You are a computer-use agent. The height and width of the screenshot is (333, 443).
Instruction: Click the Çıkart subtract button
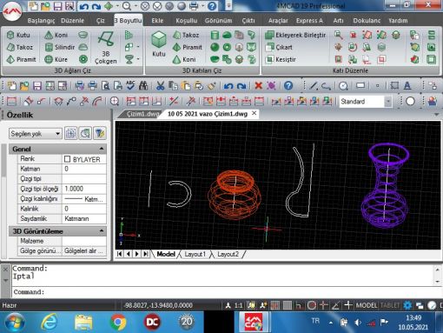click(279, 47)
